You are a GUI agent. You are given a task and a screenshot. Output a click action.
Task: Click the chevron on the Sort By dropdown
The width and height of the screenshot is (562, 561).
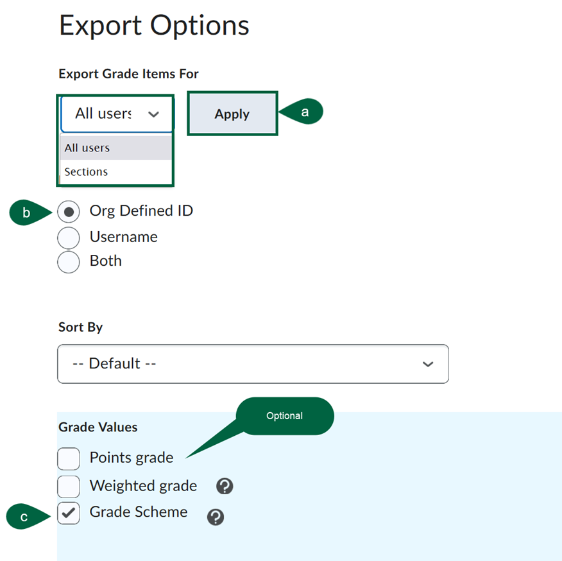tap(428, 363)
